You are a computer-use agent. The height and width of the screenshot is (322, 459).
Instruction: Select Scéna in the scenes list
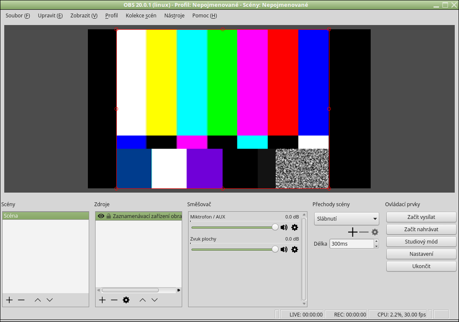[46, 216]
